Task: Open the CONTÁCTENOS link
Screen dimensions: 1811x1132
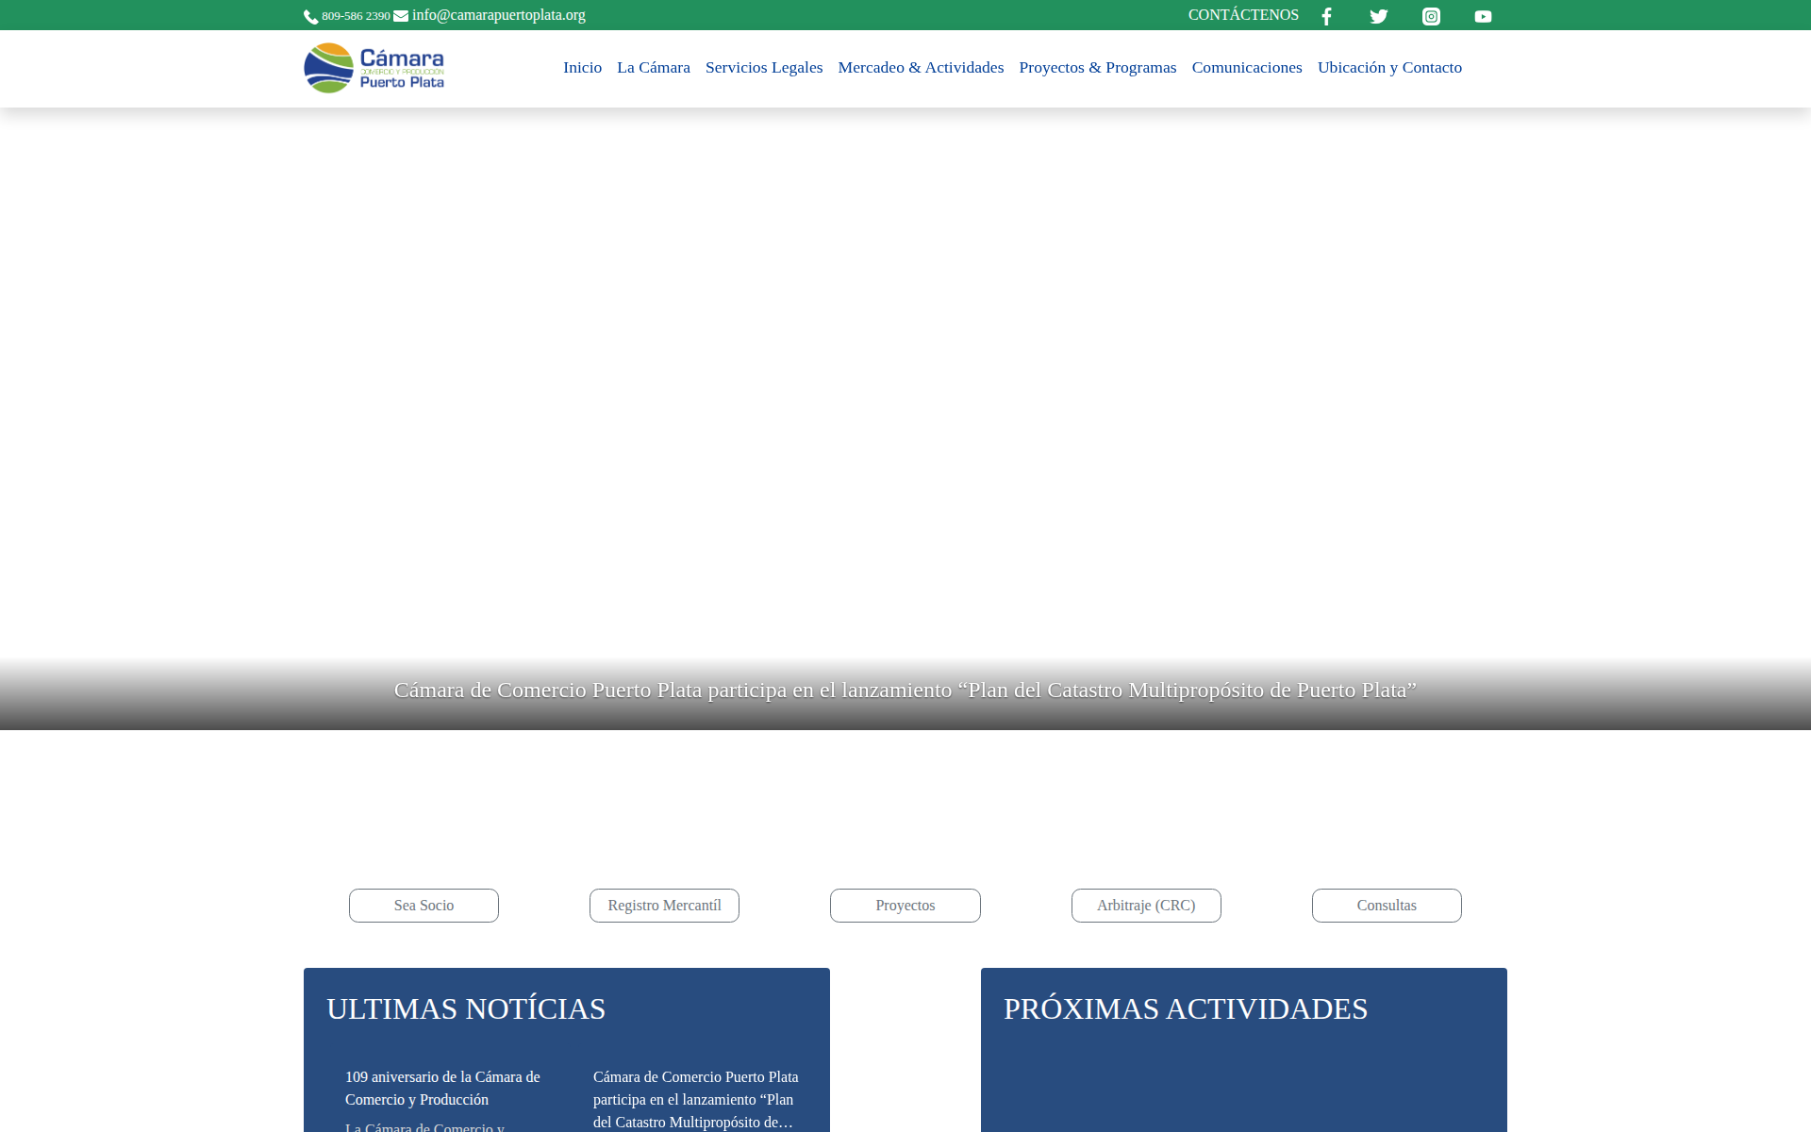Action: [x=1243, y=15]
